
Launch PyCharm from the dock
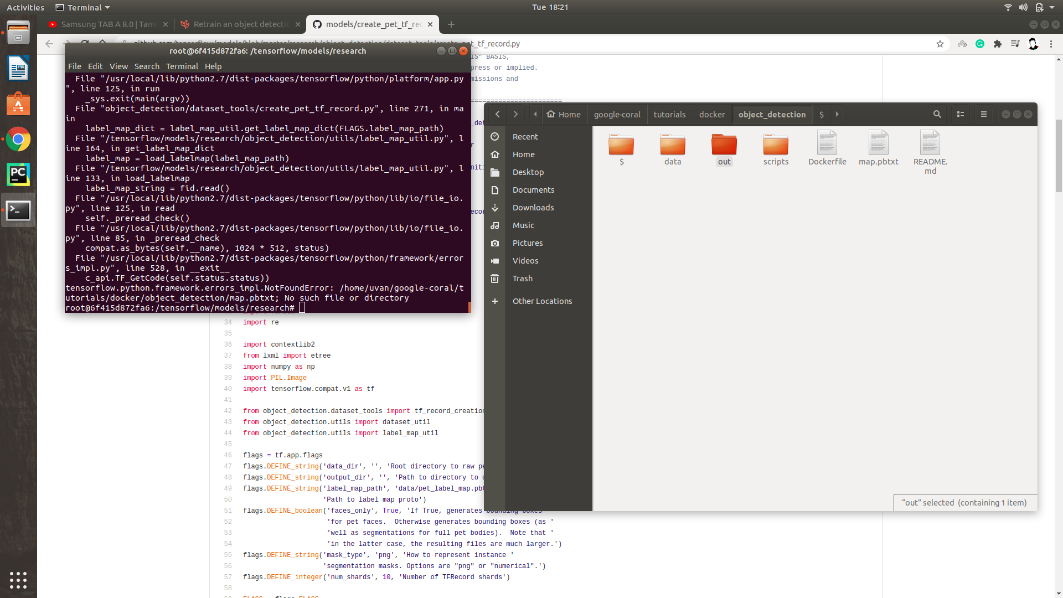(18, 174)
